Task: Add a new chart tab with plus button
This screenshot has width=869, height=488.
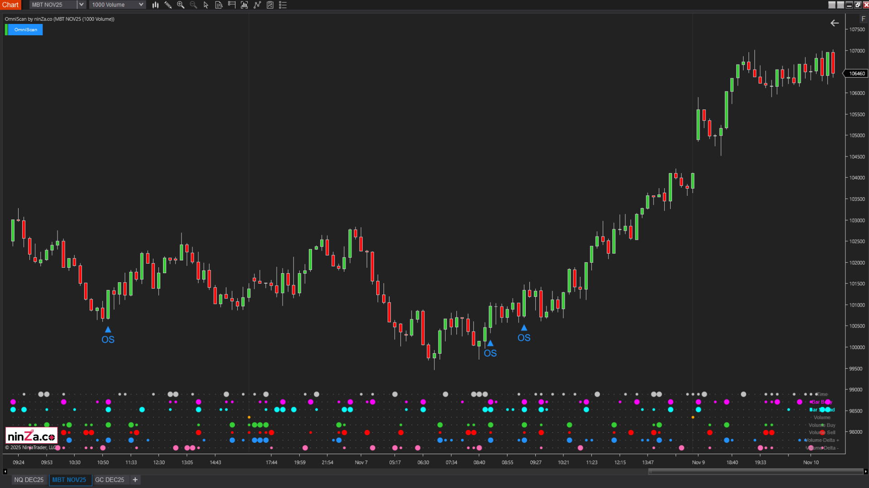Action: (135, 480)
